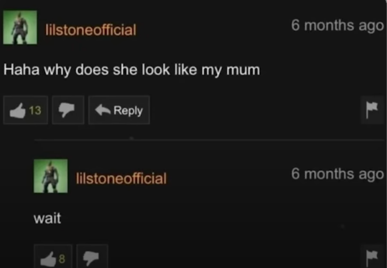Flag the top comment by lilstoneofficial

(372, 110)
